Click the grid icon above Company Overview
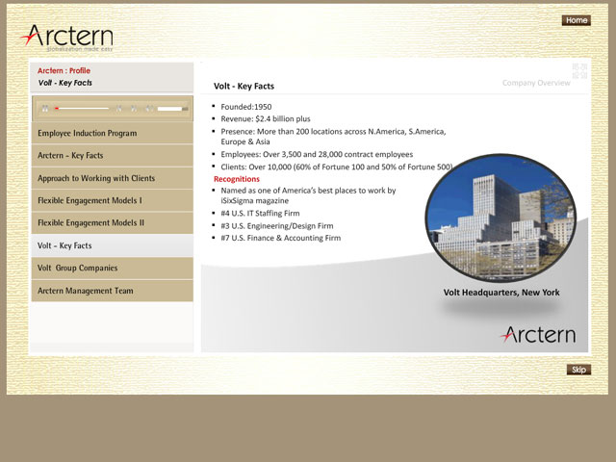Viewport: 616px width, 462px height. pos(579,69)
